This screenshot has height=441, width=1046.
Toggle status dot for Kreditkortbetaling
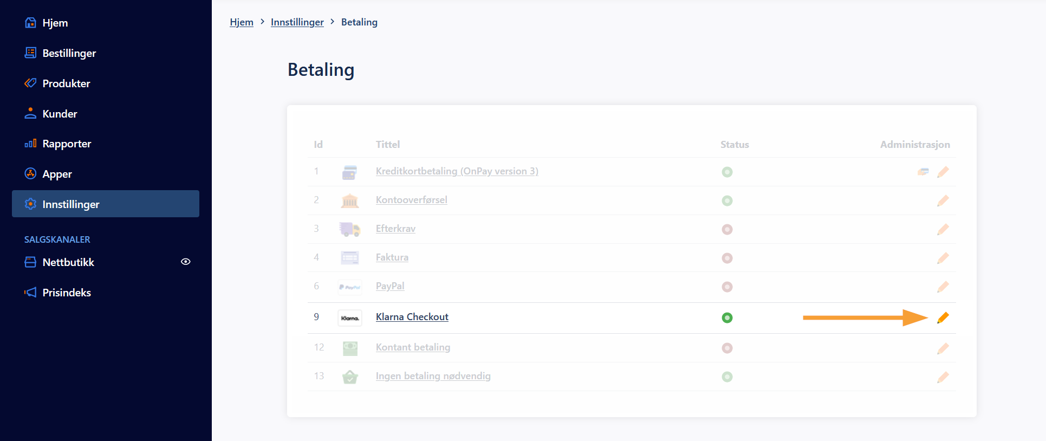click(727, 172)
